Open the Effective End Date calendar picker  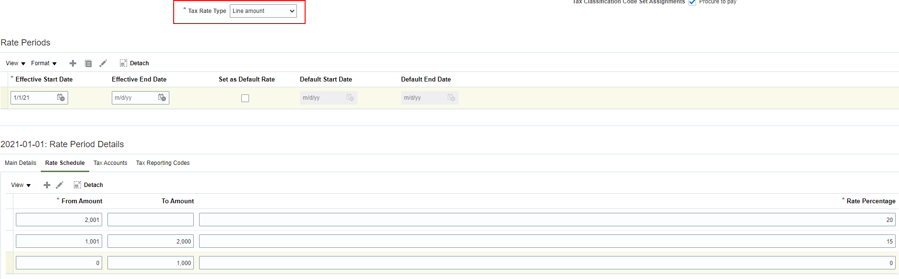162,98
